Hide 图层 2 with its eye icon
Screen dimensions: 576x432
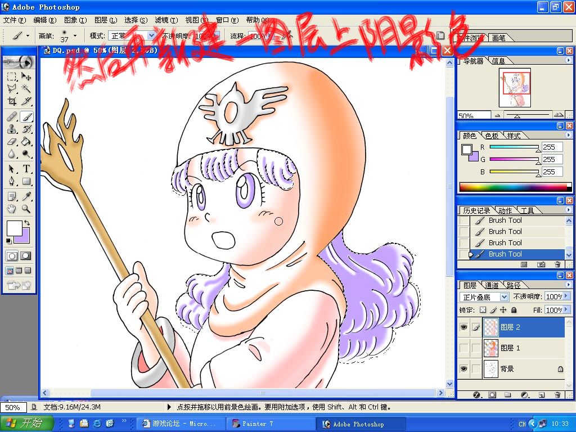point(464,327)
